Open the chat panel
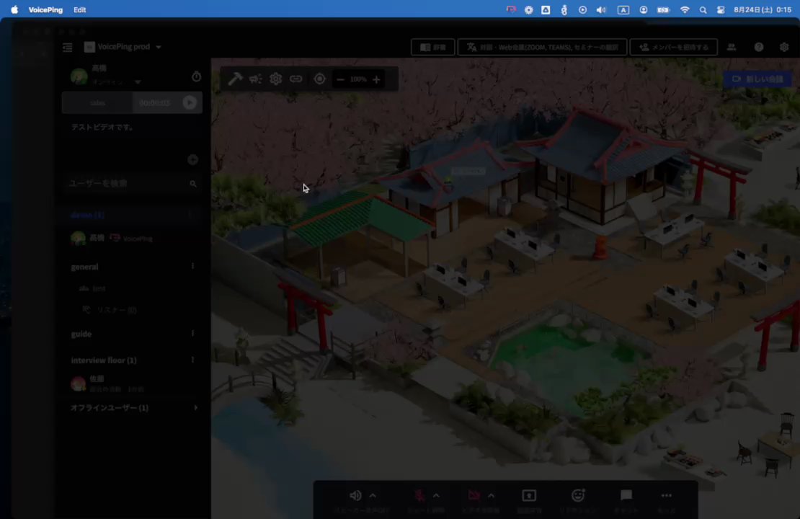 626,495
